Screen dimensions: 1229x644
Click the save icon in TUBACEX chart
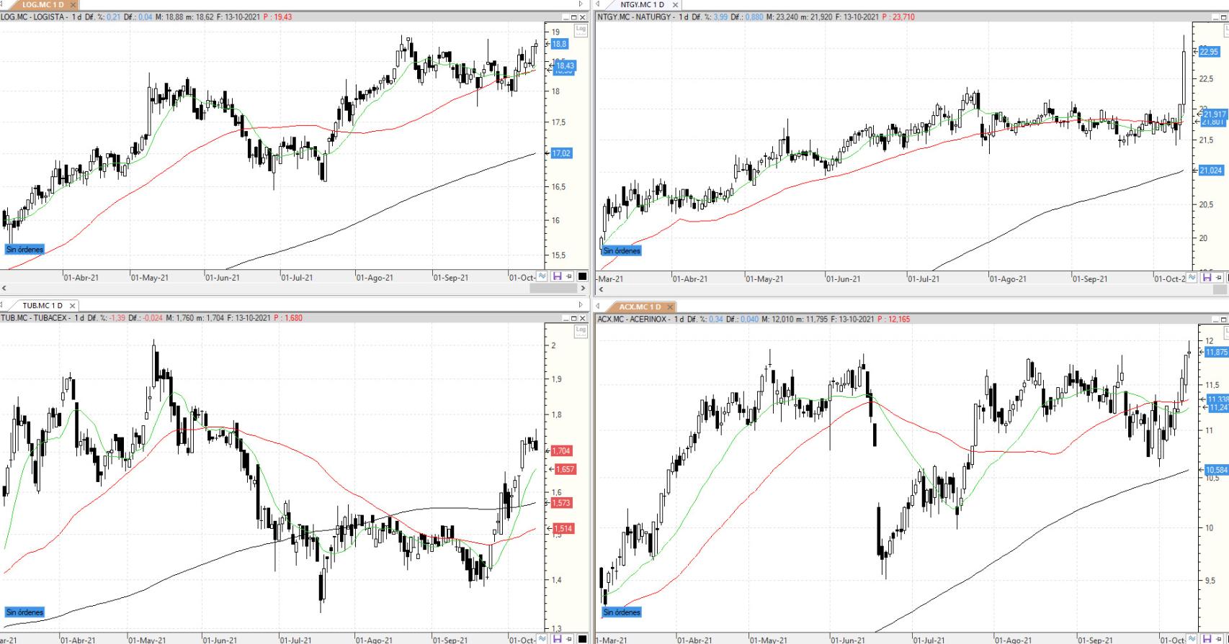tap(557, 638)
